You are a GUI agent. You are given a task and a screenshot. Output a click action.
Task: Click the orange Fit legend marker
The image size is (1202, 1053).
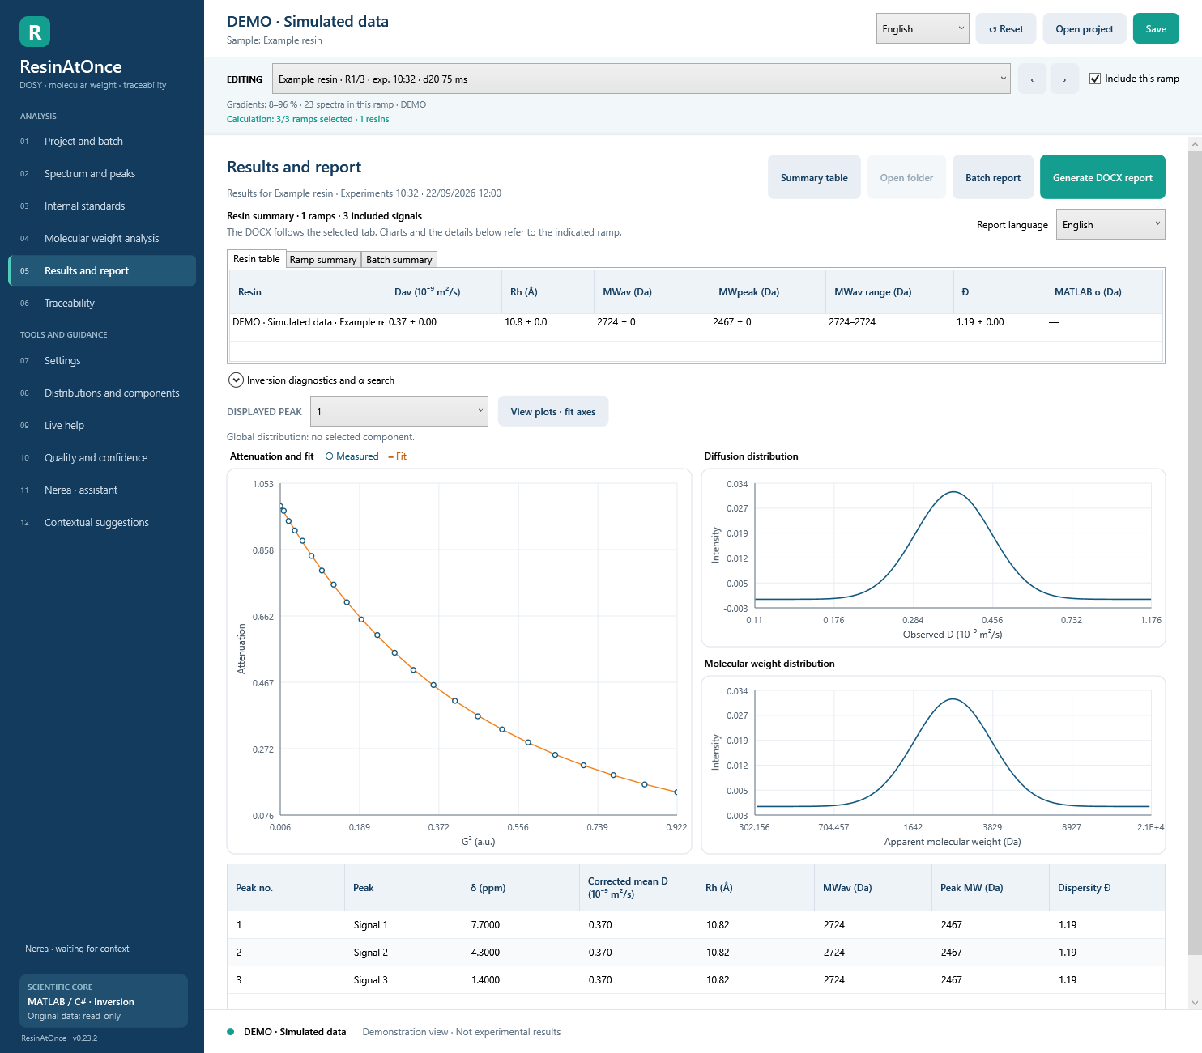(x=390, y=457)
